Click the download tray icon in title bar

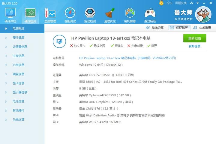pyautogui.click(x=191, y=3)
